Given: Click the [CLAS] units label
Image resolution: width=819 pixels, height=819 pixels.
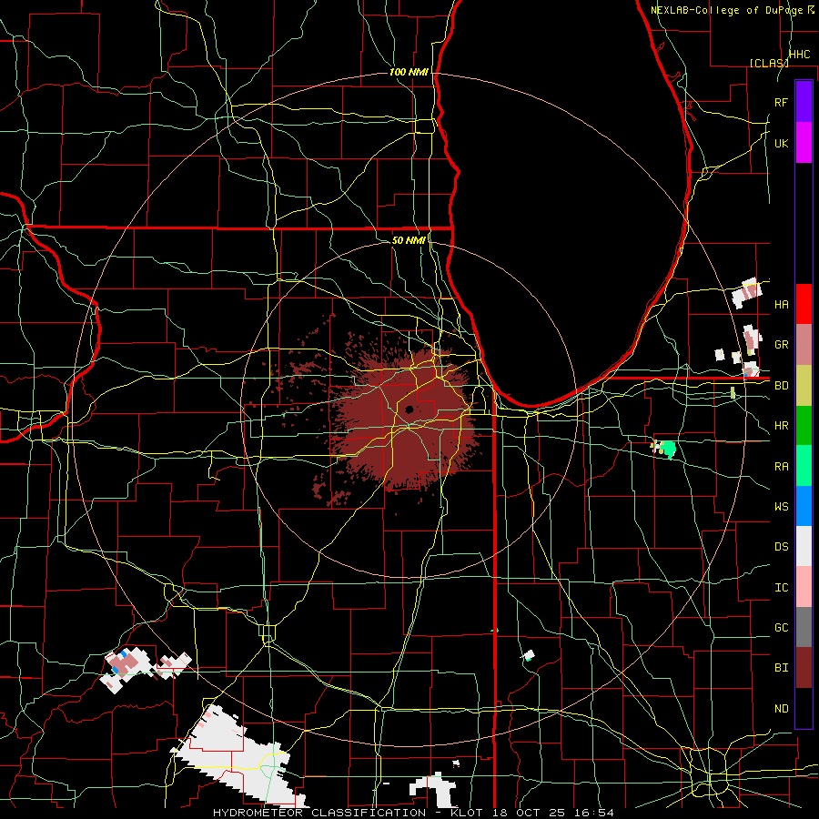Looking at the screenshot, I should 769,63.
